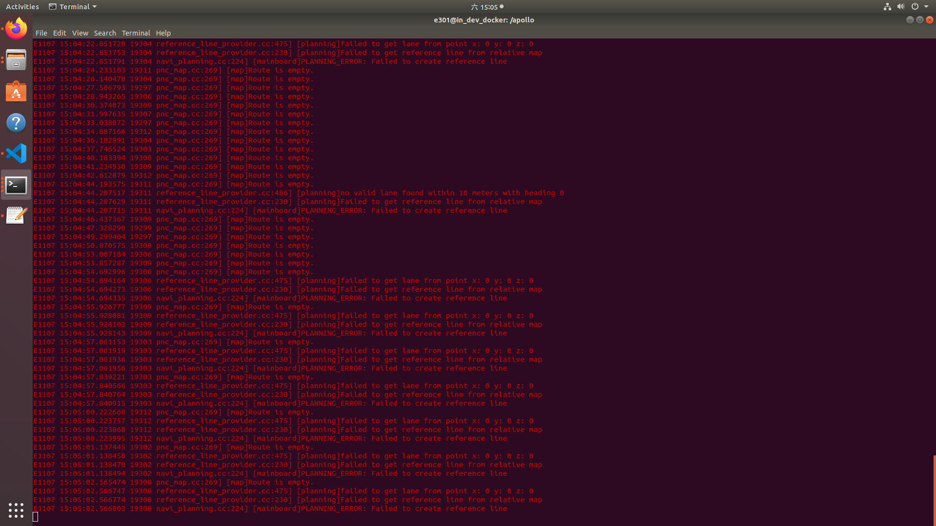
Task: Open the Files manager dock icon
Action: coord(16,60)
